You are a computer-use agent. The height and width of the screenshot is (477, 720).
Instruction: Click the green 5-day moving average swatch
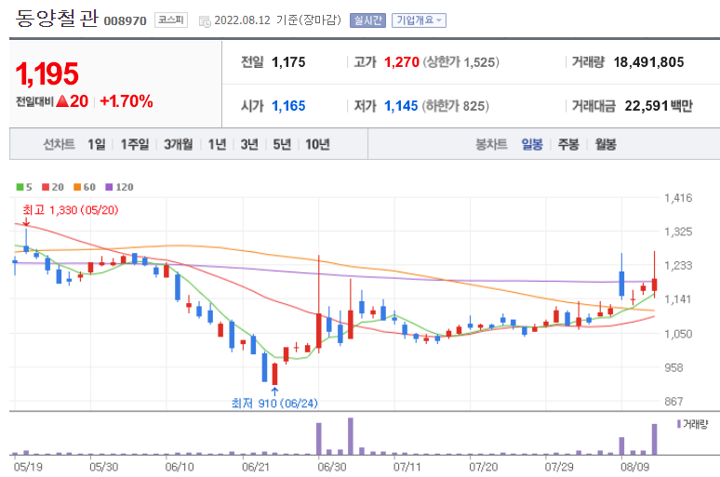(20, 187)
